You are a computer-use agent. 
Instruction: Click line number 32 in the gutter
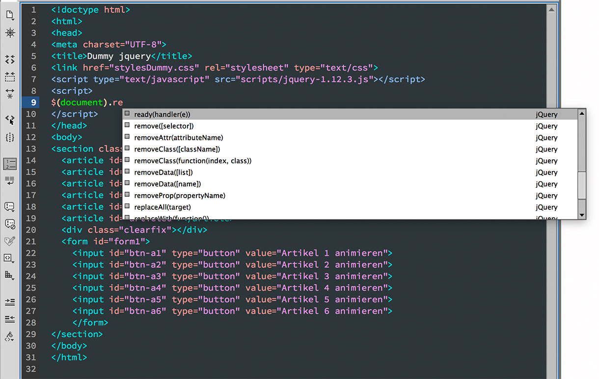(x=30, y=369)
